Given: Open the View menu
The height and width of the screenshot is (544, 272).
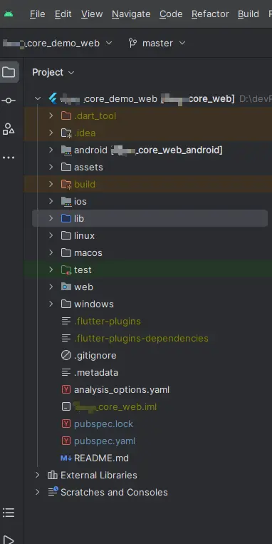Looking at the screenshot, I should pyautogui.click(x=92, y=14).
